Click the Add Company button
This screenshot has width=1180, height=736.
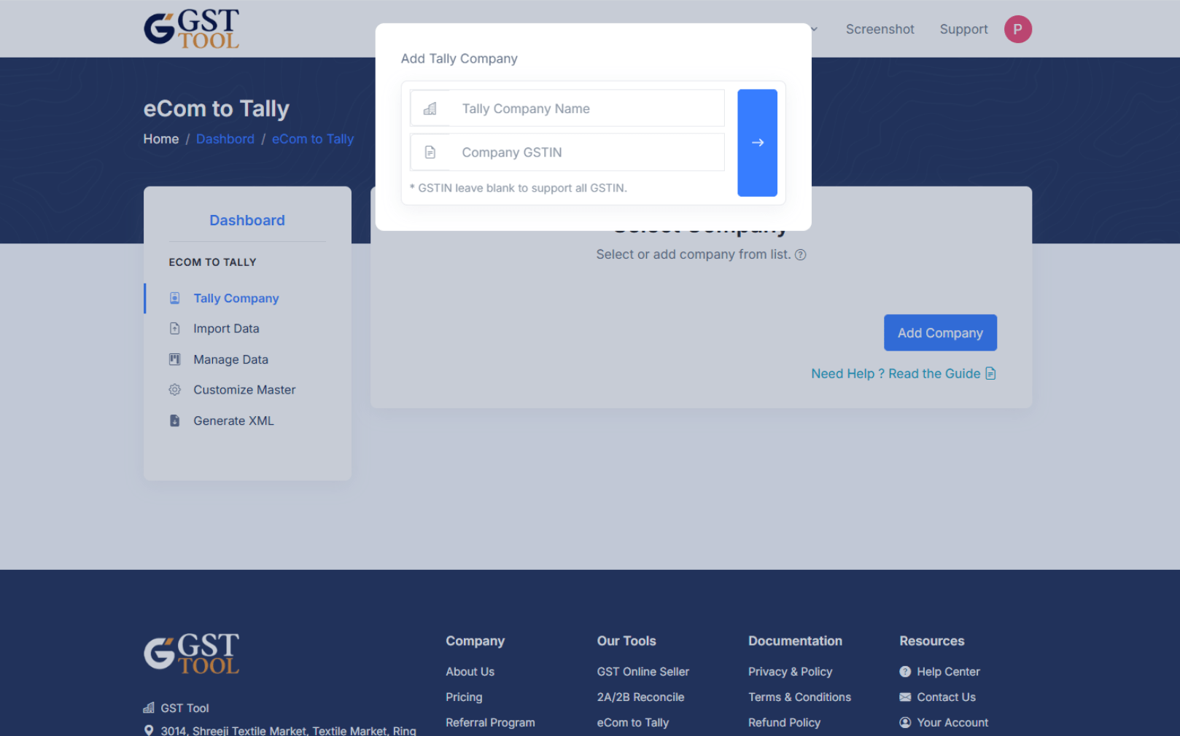pos(940,333)
